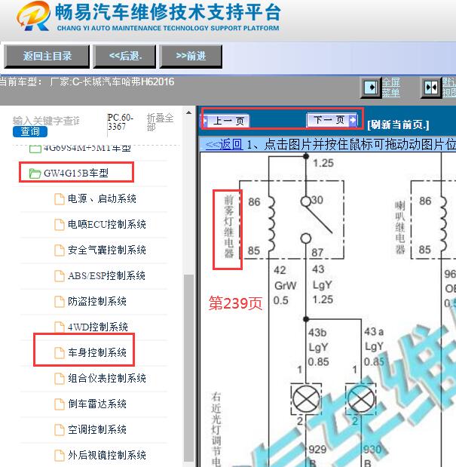Click the <<返回 link above the diagram
The width and height of the screenshot is (456, 467).
tap(224, 145)
